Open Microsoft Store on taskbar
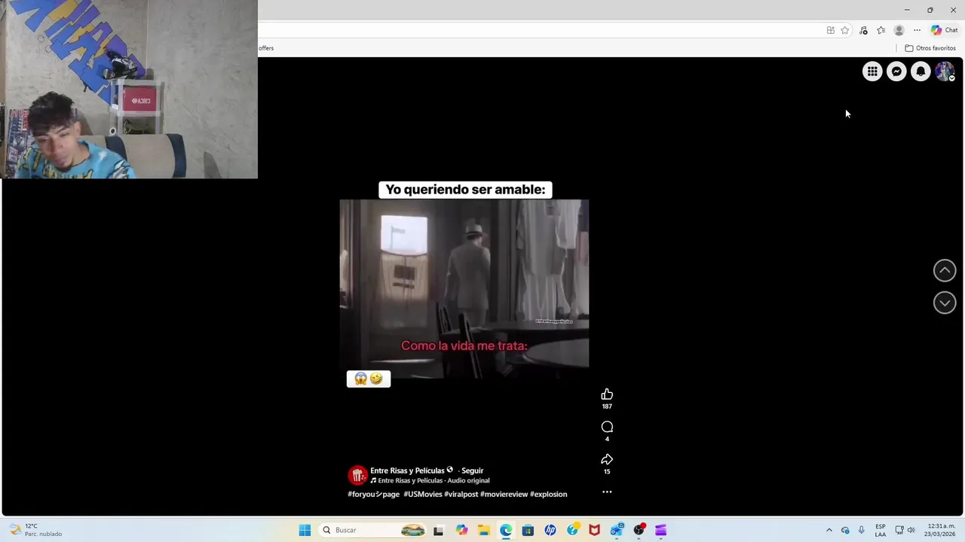965x542 pixels. pos(528,530)
